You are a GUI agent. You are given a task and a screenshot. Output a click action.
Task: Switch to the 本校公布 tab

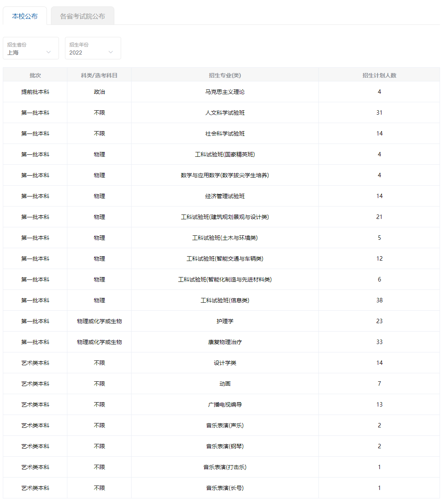25,16
